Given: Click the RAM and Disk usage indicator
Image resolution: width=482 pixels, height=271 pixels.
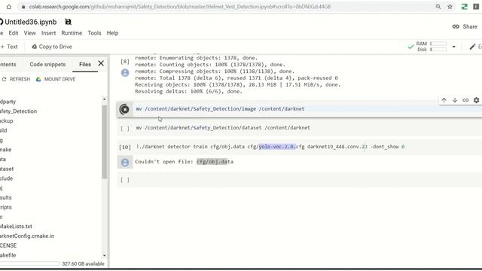Looking at the screenshot, I should (432, 47).
